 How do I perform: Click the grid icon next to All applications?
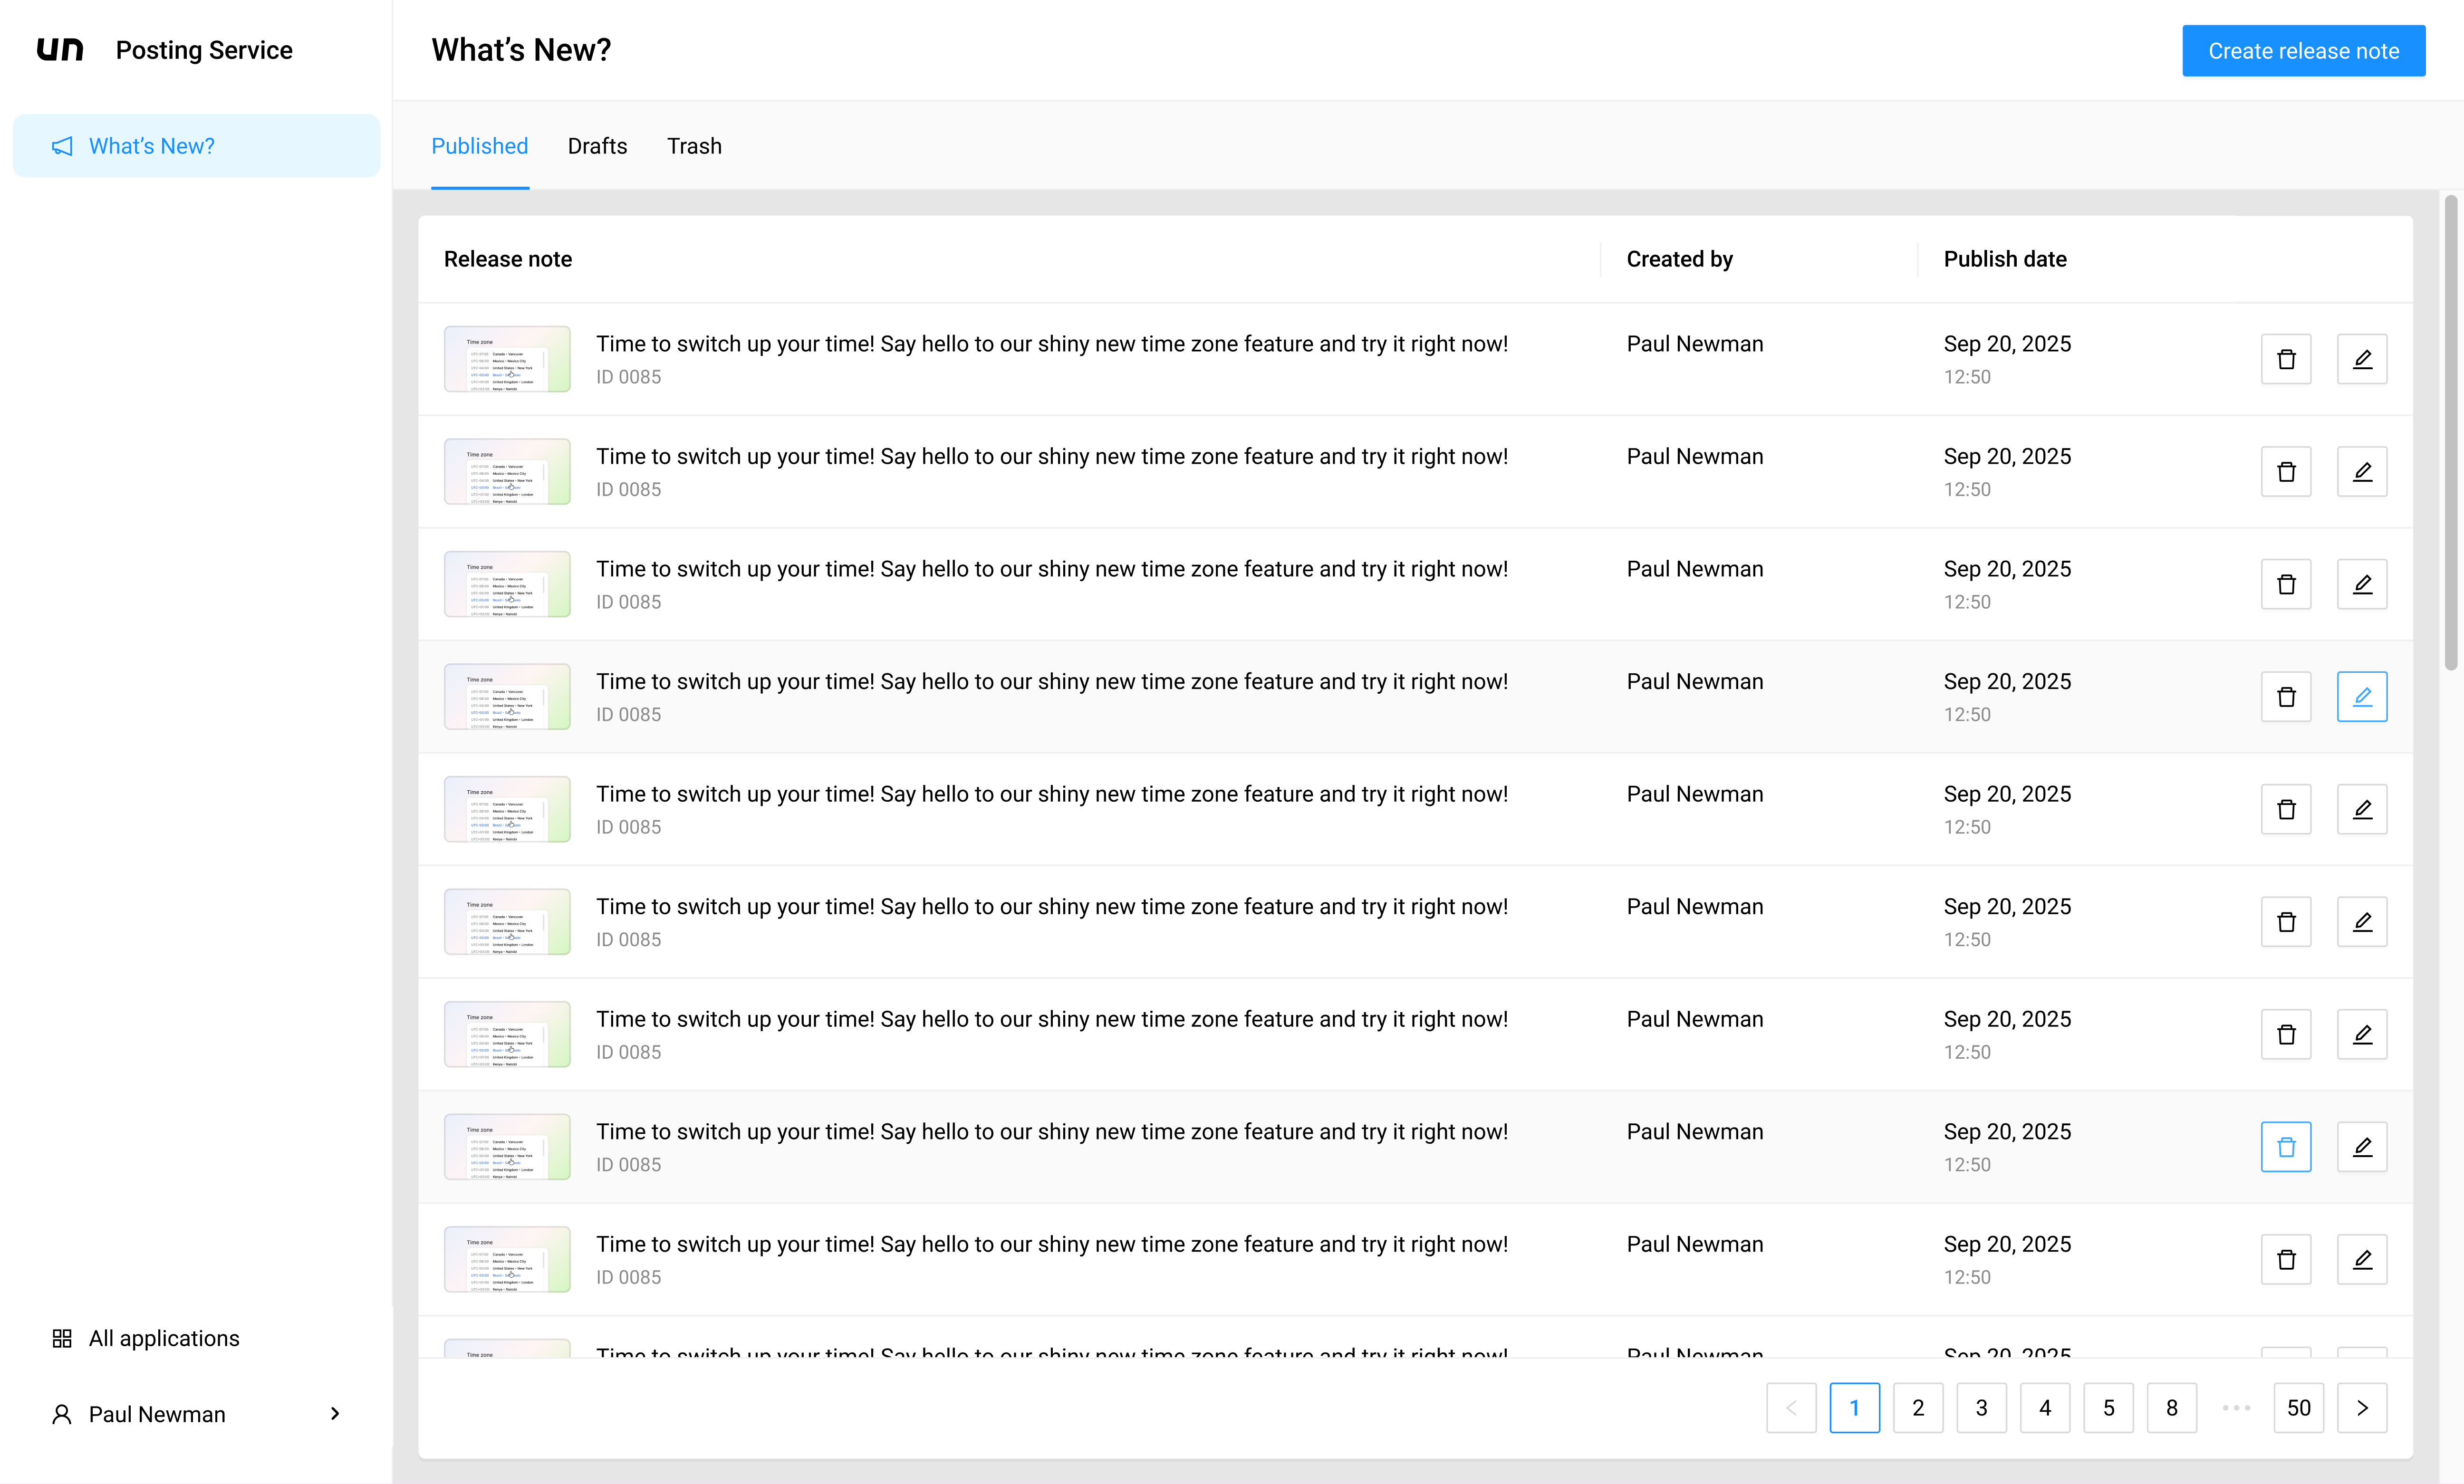pyautogui.click(x=62, y=1338)
